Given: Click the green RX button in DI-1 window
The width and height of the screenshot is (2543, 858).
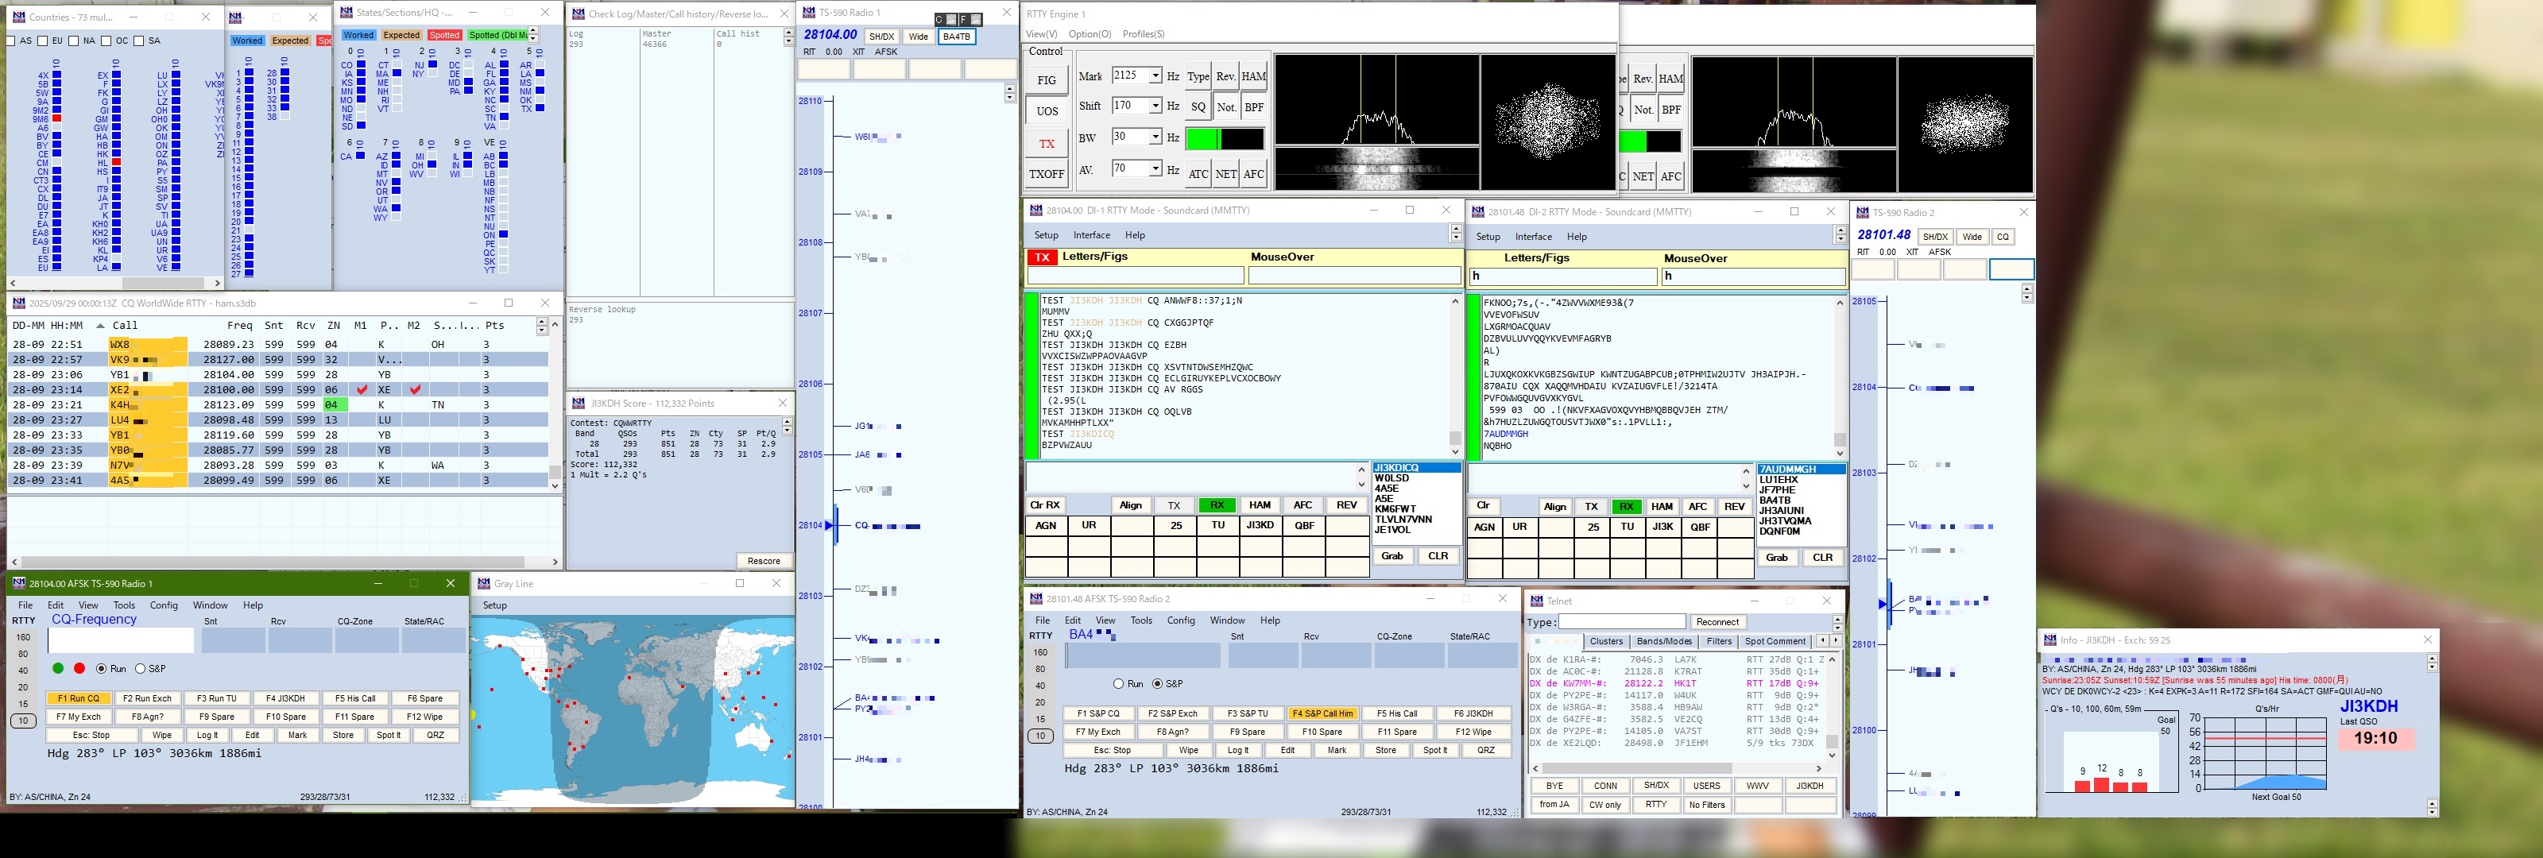Looking at the screenshot, I should [1216, 504].
